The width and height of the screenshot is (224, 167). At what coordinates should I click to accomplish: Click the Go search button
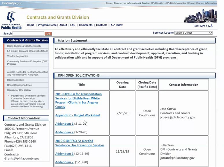coord(48,34)
